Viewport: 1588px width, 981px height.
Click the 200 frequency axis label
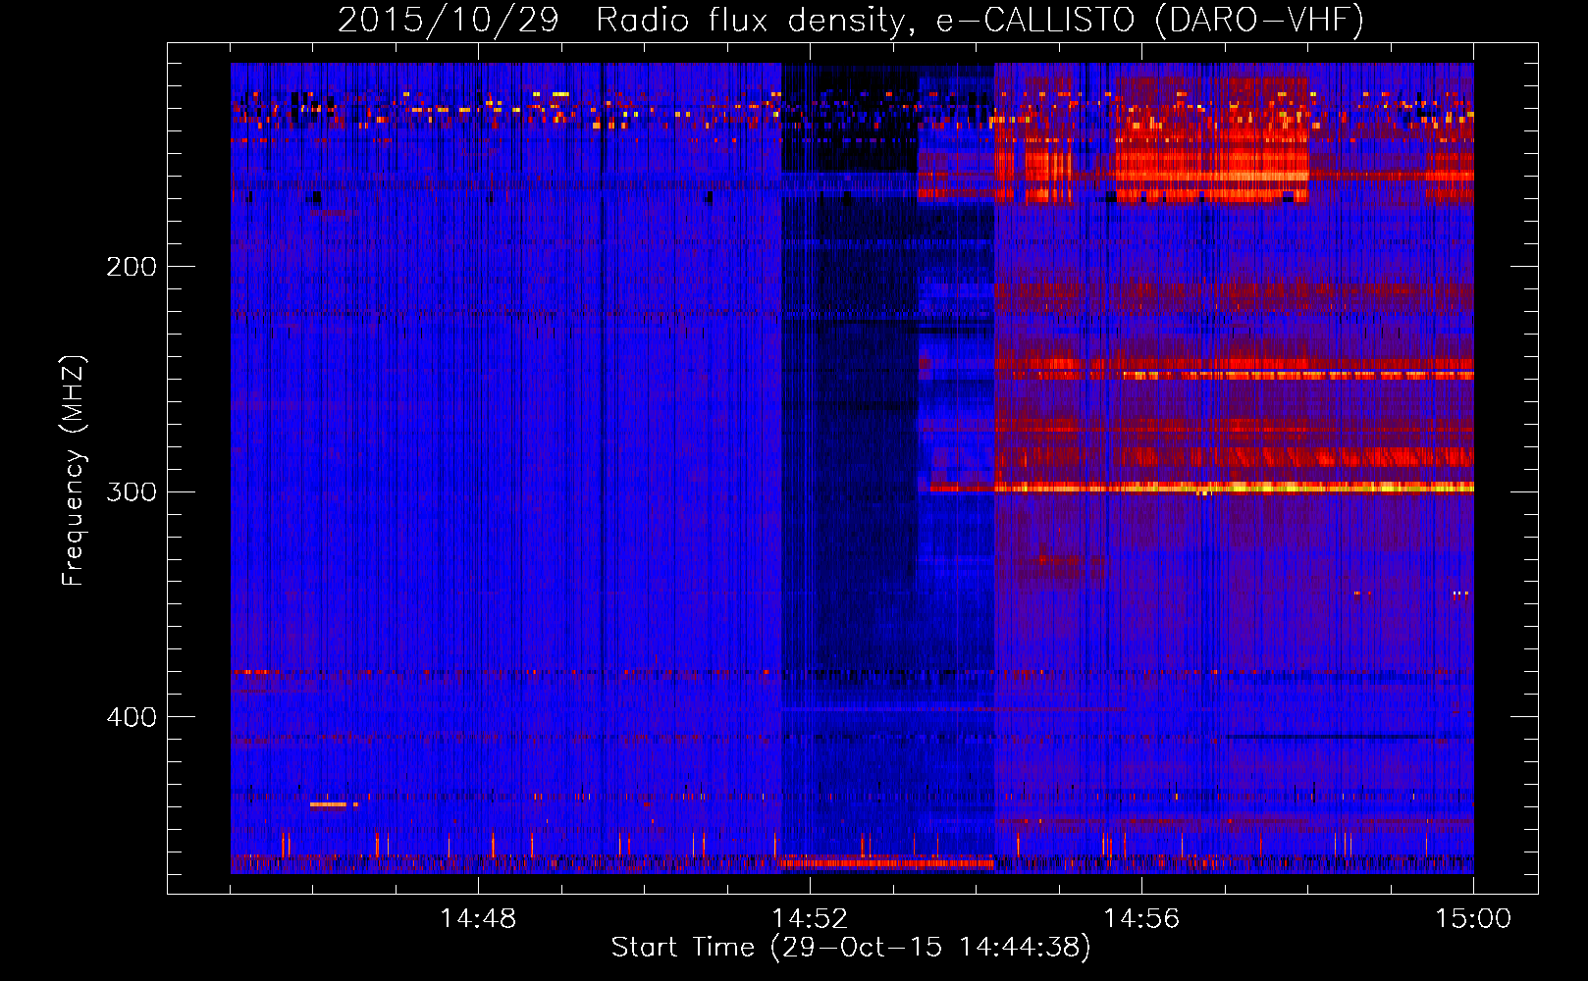(x=132, y=267)
